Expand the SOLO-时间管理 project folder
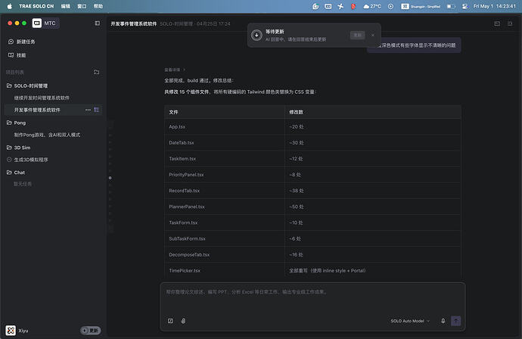 (27, 86)
